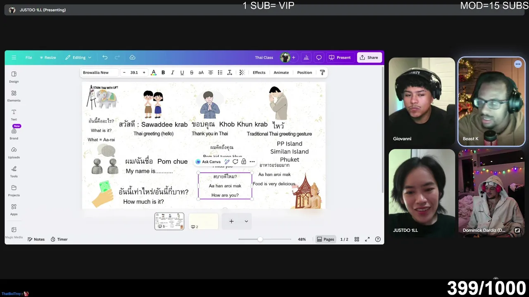Open the Tools panel in the sidebar
The height and width of the screenshot is (297, 529).
(x=14, y=172)
